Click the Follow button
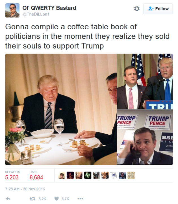The image size is (178, 204). coord(158,9)
